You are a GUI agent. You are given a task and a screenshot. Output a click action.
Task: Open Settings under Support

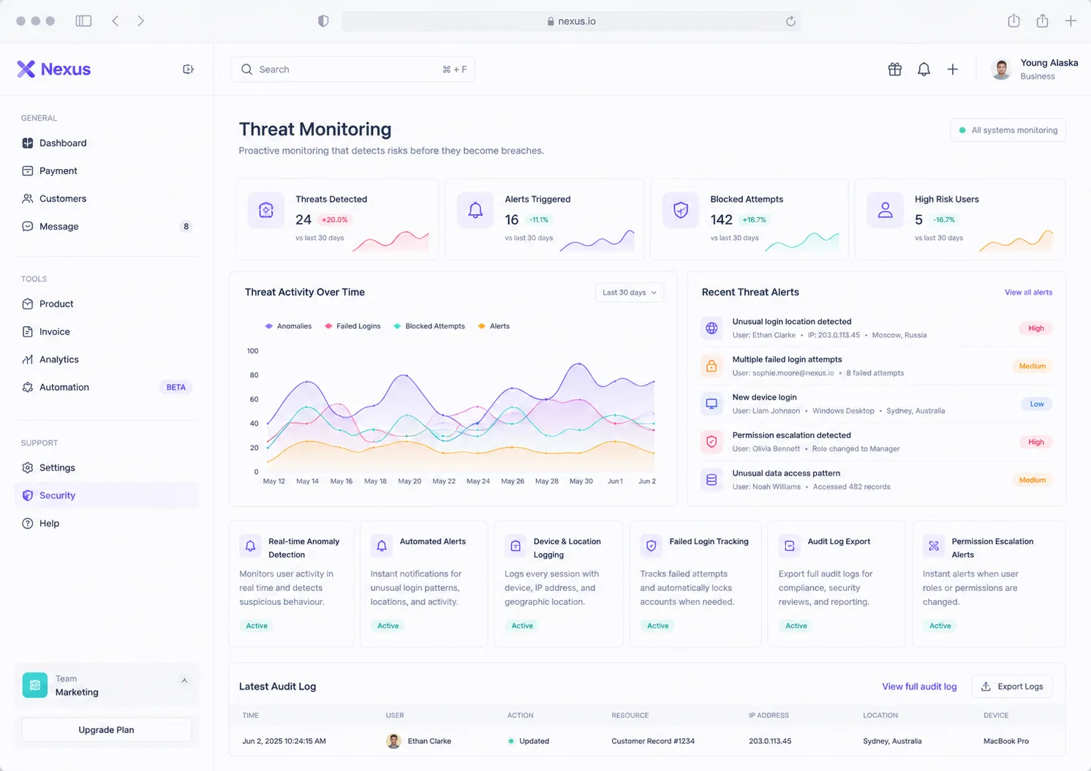[x=107, y=467]
